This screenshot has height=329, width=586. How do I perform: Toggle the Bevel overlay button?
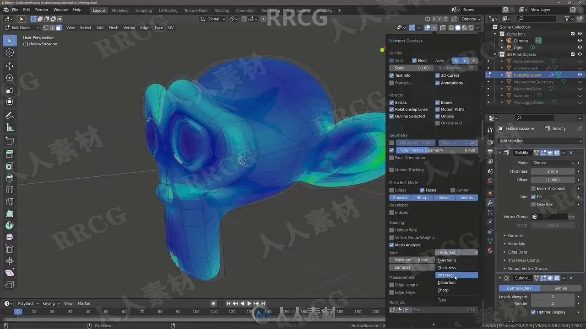[x=444, y=197]
